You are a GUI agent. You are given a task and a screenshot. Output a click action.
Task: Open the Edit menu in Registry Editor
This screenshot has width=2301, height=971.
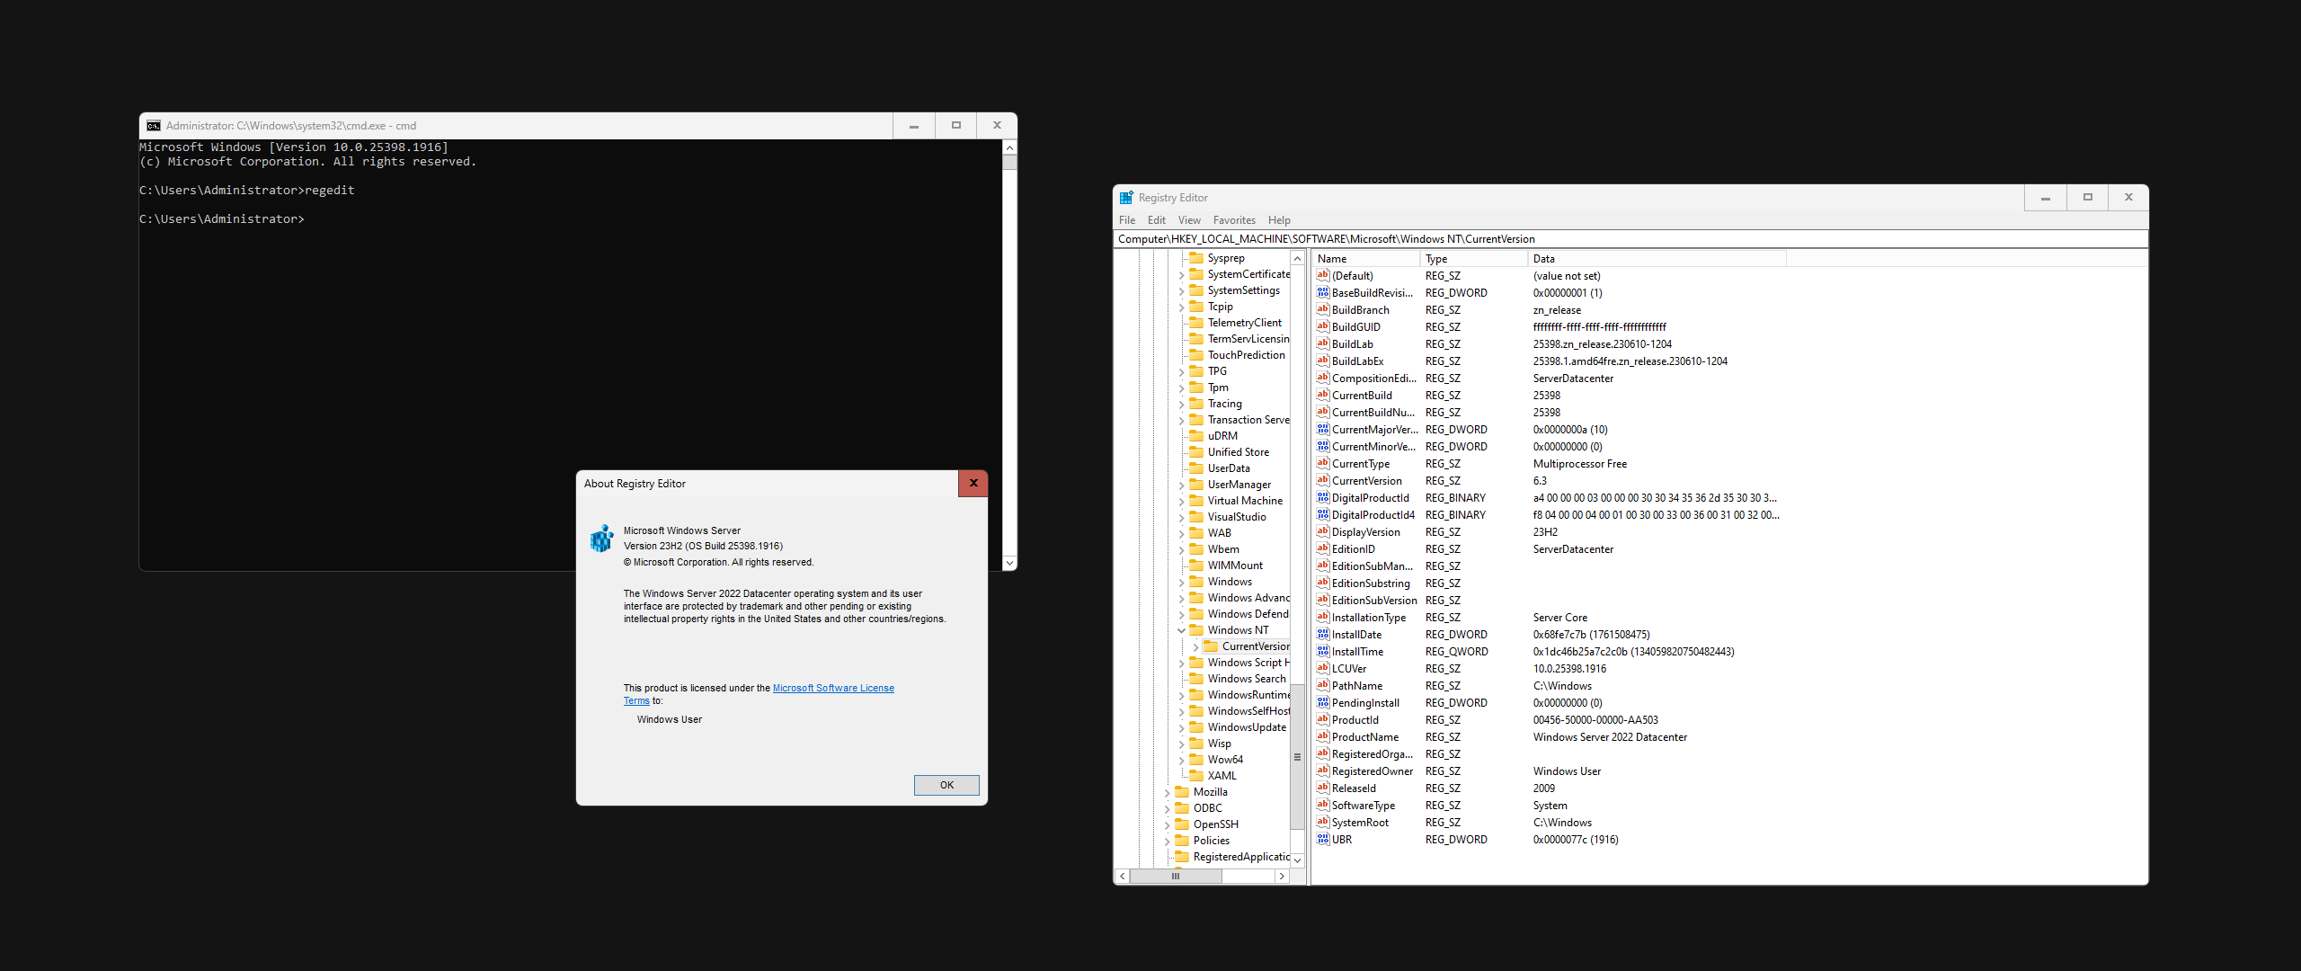1156,220
